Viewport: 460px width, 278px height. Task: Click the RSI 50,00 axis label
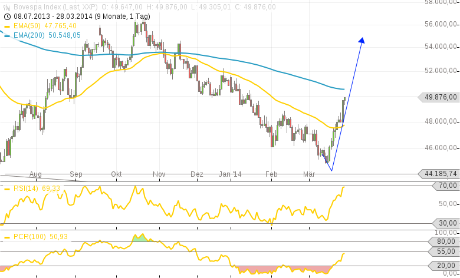(x=448, y=204)
